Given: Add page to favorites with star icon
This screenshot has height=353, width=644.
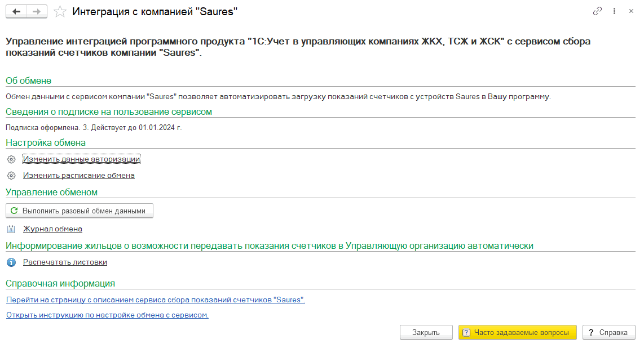Looking at the screenshot, I should 60,11.
